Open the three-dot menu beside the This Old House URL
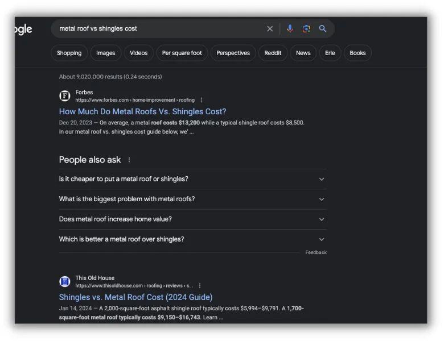444x341 pixels. (x=200, y=285)
